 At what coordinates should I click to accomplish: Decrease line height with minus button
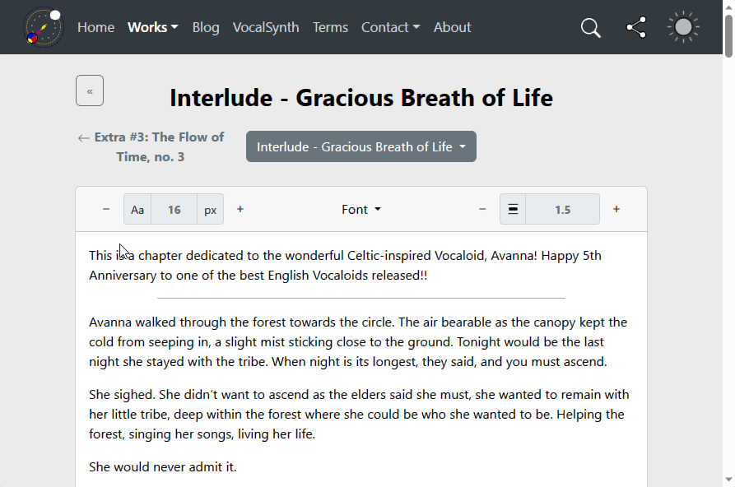coord(482,209)
